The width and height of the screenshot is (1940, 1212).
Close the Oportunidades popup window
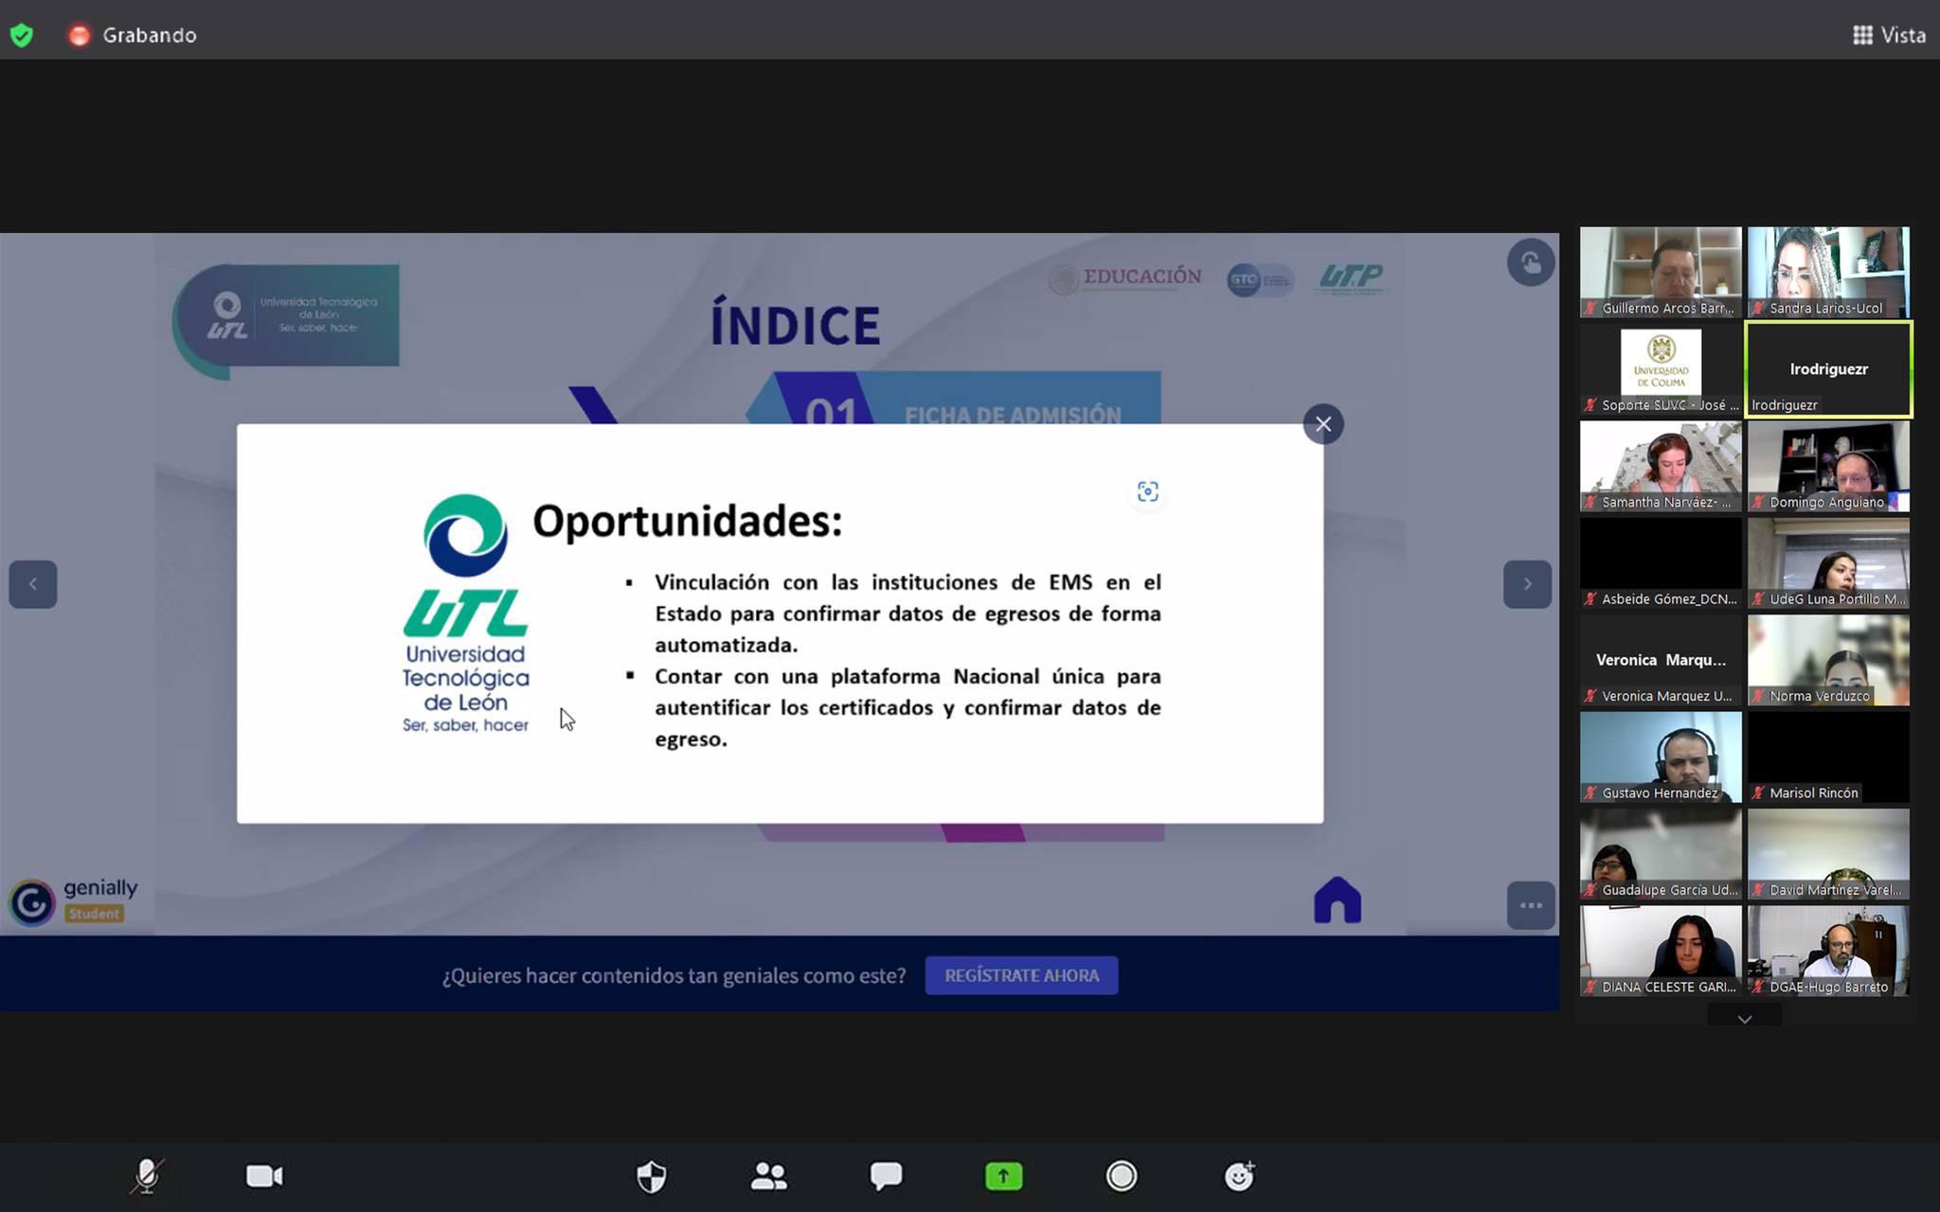tap(1322, 424)
